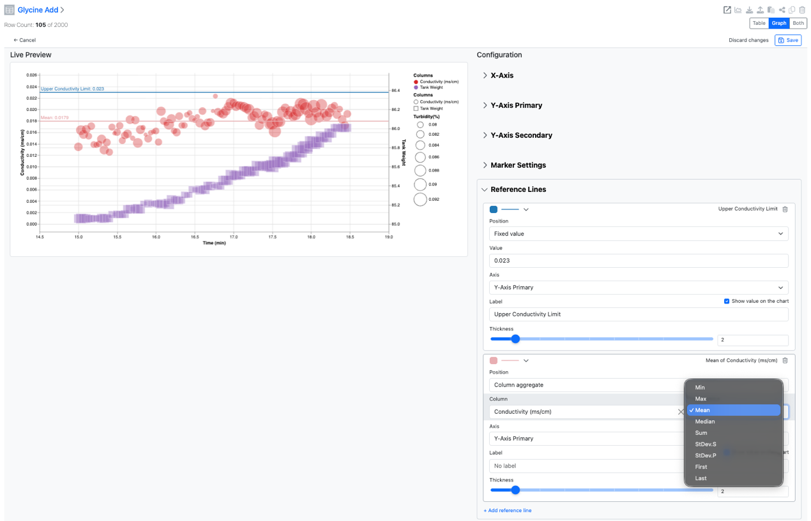This screenshot has height=521, width=811.
Task: Click the Cancel back link
Action: 25,40
